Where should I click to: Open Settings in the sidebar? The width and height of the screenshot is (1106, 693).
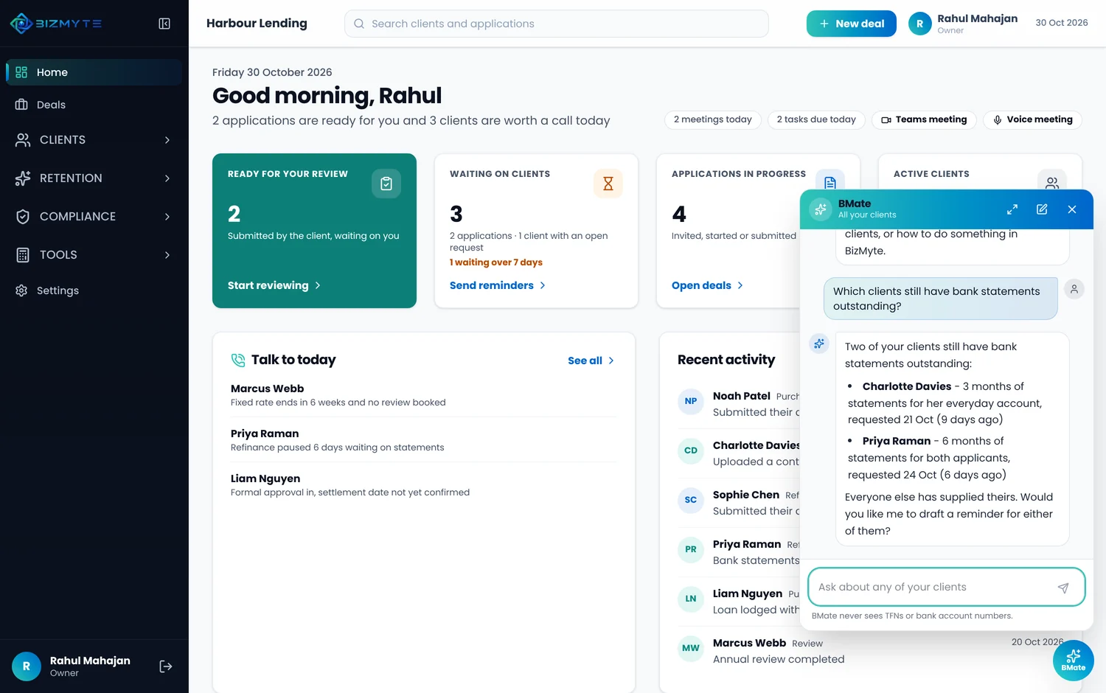(x=94, y=290)
